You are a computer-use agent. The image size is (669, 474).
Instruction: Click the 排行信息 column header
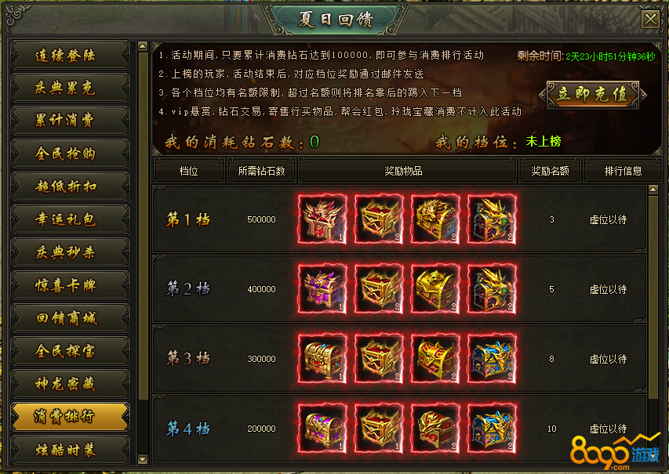click(x=623, y=171)
